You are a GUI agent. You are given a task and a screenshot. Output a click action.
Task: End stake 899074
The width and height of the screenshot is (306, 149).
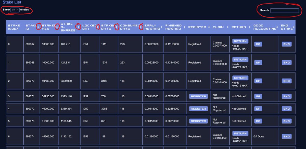click(x=287, y=137)
